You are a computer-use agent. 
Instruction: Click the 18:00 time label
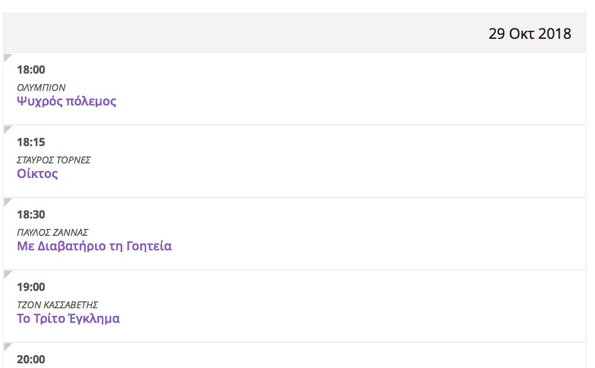tap(31, 70)
